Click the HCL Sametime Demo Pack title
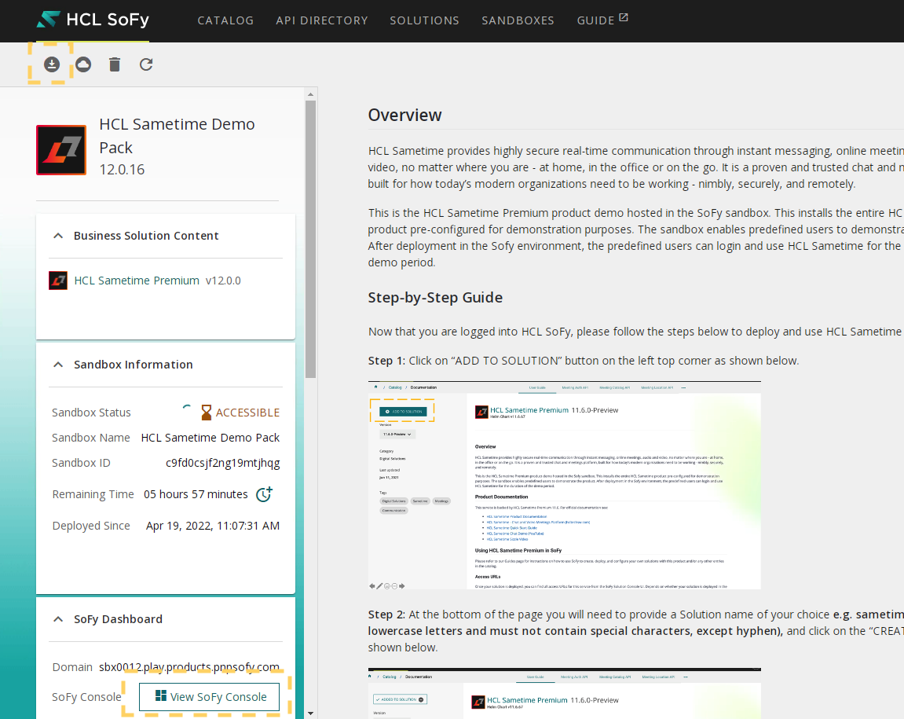This screenshot has height=719, width=904. coord(177,136)
